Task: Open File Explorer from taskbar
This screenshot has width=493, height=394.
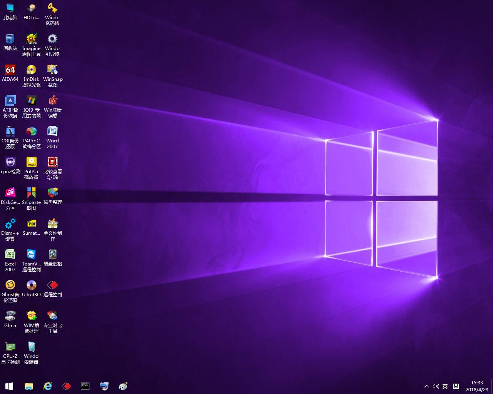Action: pyautogui.click(x=29, y=386)
